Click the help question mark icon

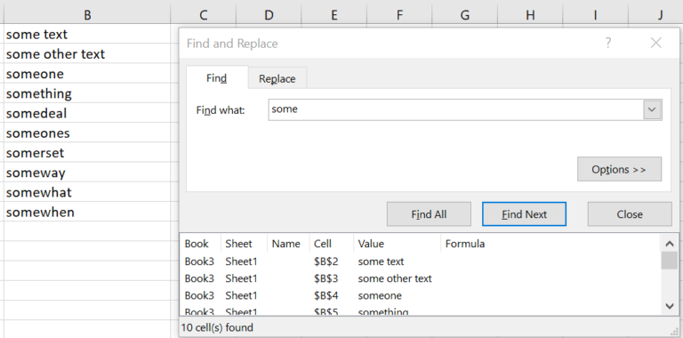click(x=608, y=43)
